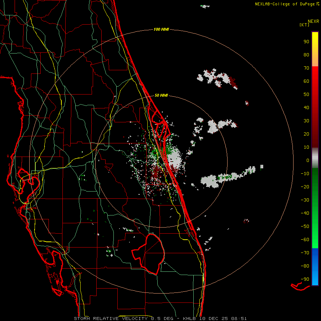This screenshot has width=321, height=321.
Task: Click the [KT] units label
Action: 305,25
